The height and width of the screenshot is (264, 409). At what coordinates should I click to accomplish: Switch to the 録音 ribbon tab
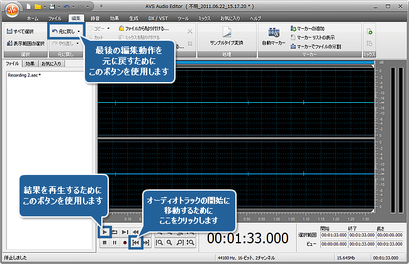click(x=95, y=18)
